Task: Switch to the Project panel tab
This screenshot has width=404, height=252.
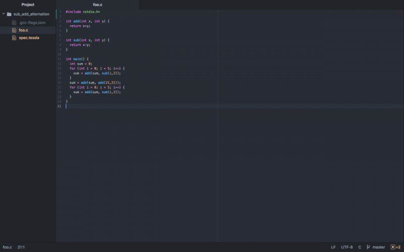Action: [x=28, y=5]
